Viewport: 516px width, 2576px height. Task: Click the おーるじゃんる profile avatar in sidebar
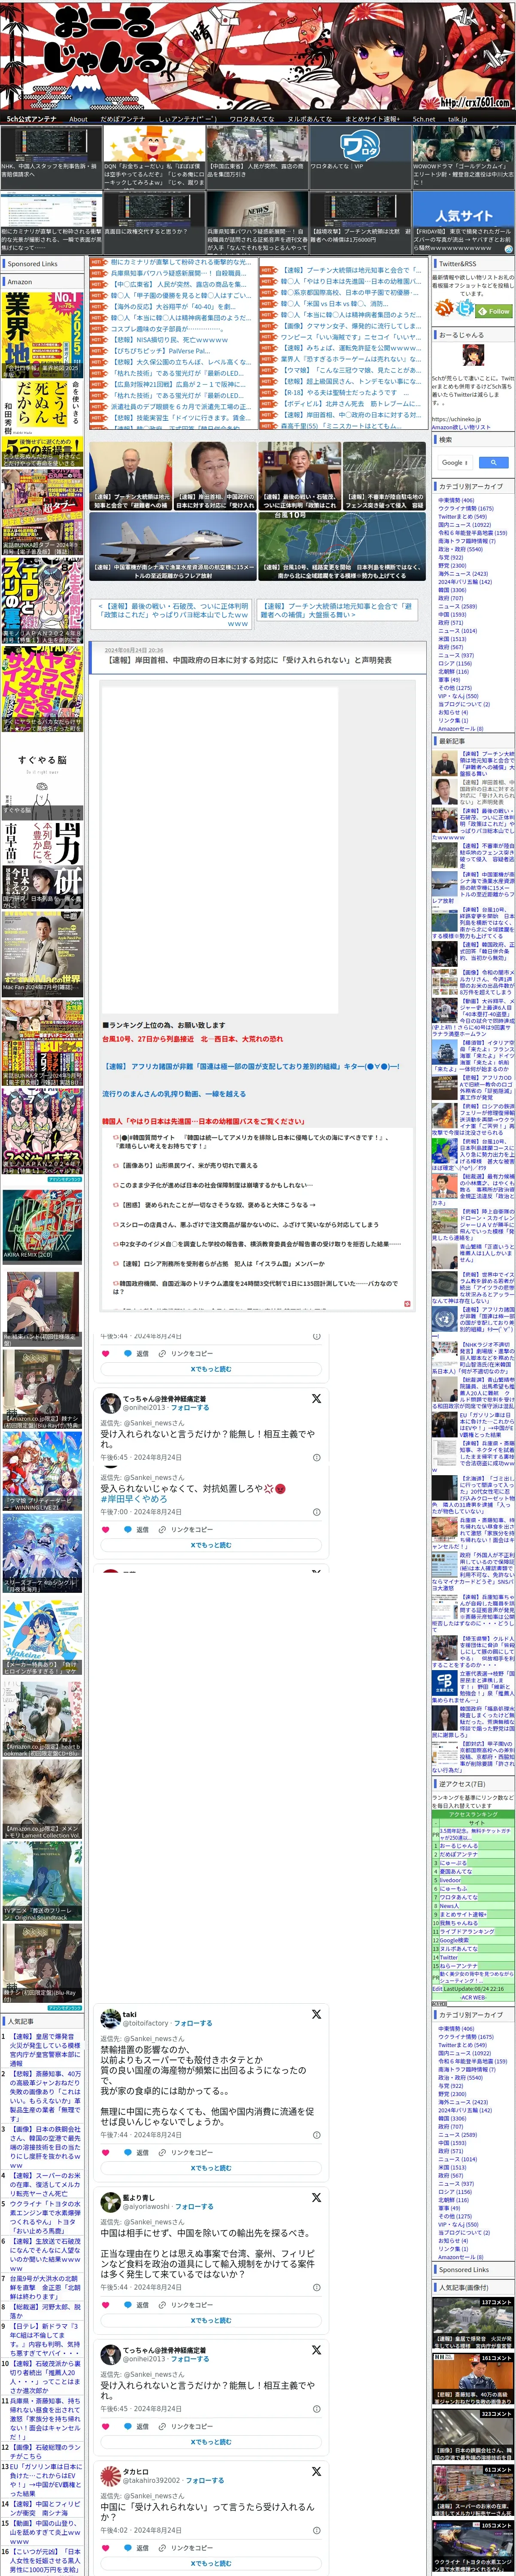[473, 356]
